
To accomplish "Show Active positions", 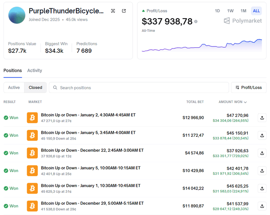I will coord(14,87).
